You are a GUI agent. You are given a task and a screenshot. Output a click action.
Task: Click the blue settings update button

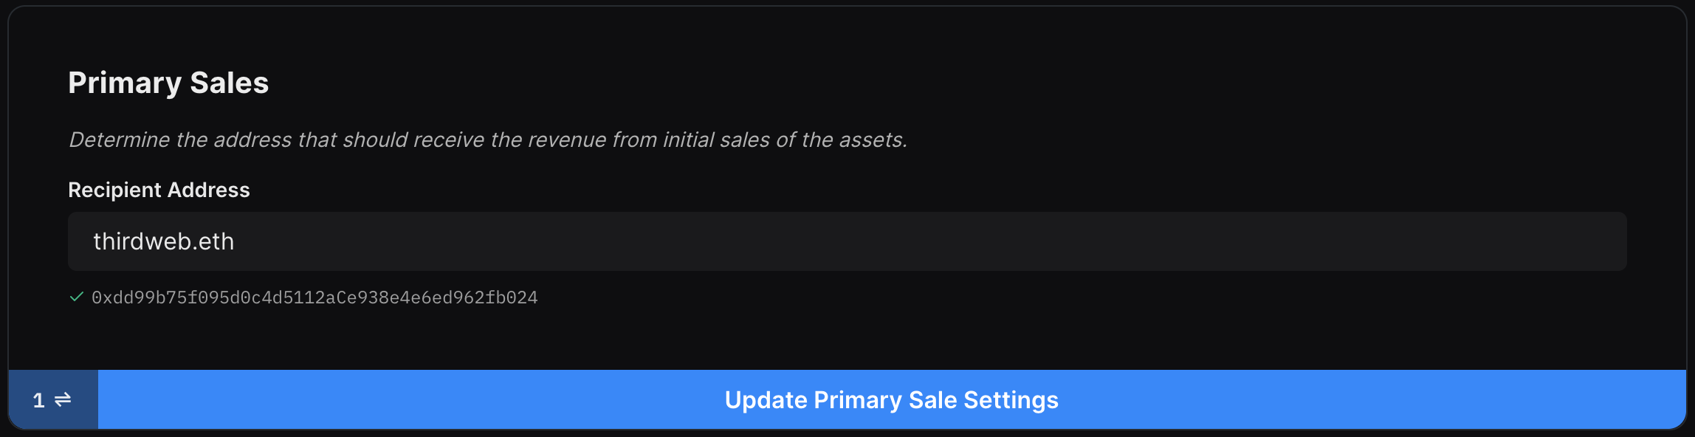coord(891,399)
